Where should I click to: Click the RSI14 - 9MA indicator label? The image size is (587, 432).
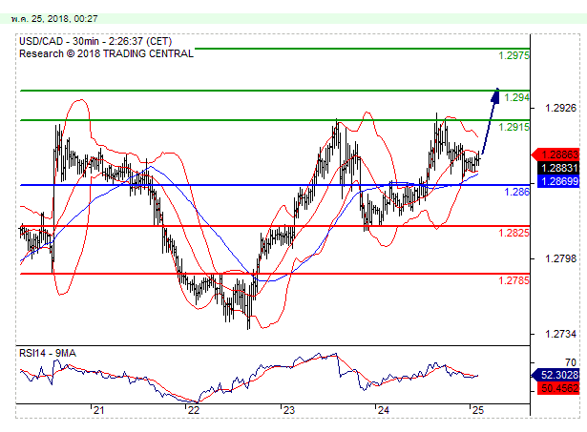point(48,353)
